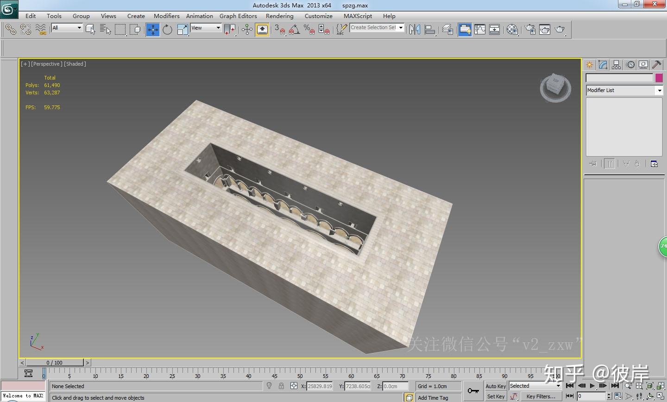Image resolution: width=667 pixels, height=402 pixels.
Task: Toggle Auto Key animation mode
Action: pyautogui.click(x=496, y=386)
